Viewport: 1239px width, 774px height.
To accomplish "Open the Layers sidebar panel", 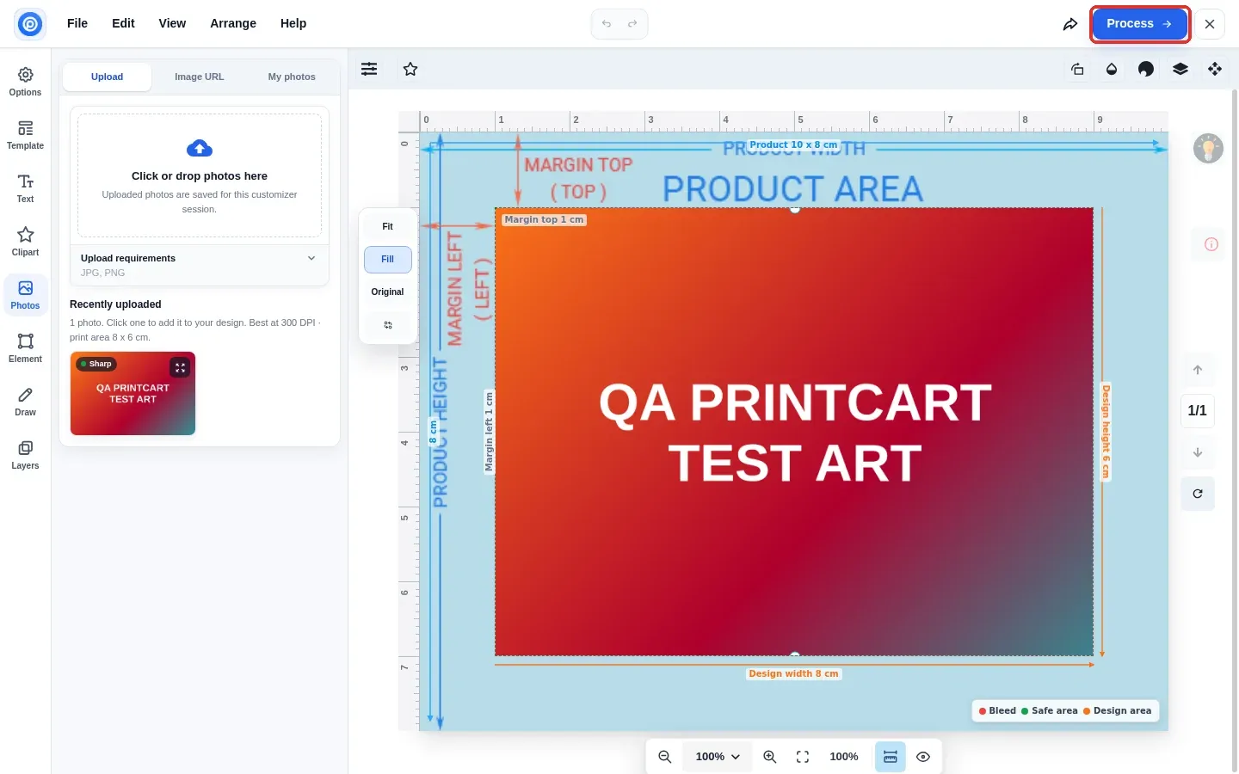I will coord(25,455).
